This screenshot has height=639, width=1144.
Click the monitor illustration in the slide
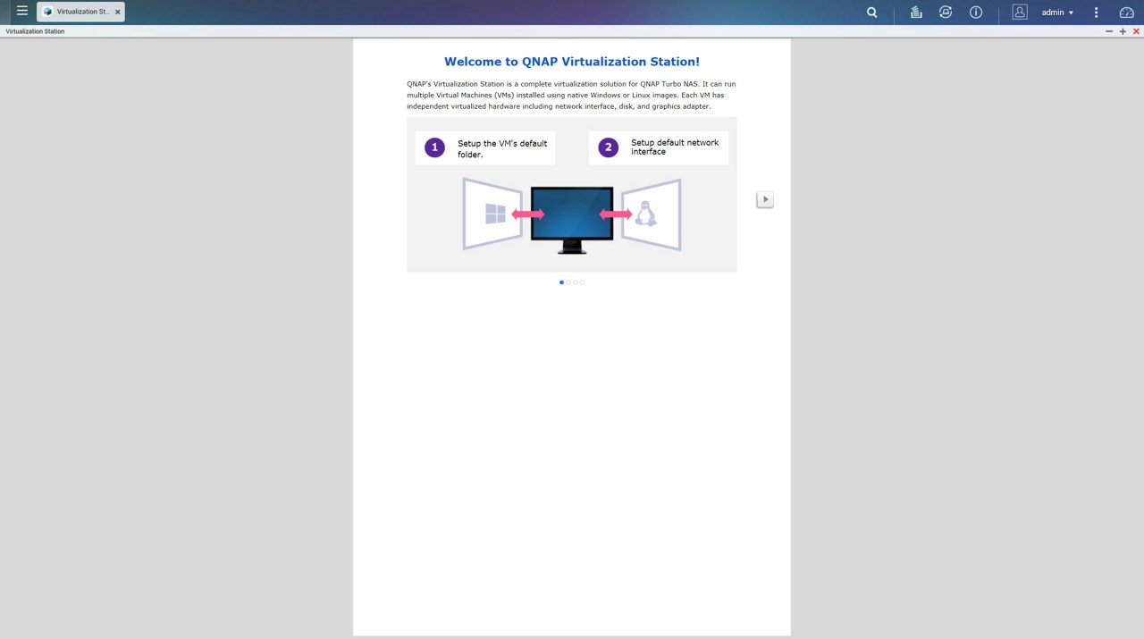pyautogui.click(x=572, y=220)
